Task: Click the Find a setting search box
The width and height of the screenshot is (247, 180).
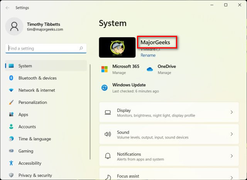Action: (46, 48)
